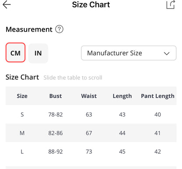Click the Length column header
This screenshot has width=182, height=169.
pyautogui.click(x=122, y=96)
